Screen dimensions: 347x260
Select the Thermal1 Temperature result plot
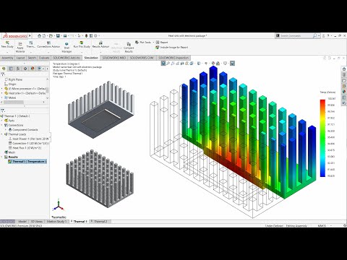[27, 162]
